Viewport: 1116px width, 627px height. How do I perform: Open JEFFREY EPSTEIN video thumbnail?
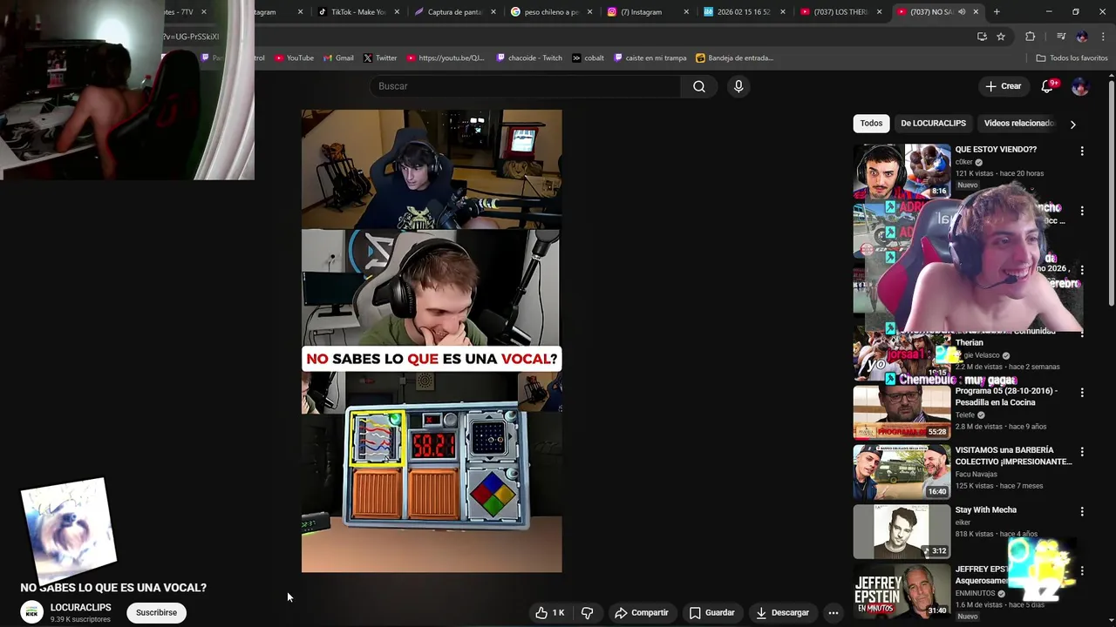[902, 591]
